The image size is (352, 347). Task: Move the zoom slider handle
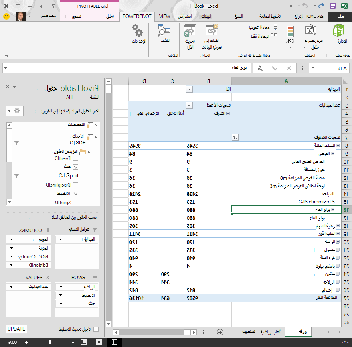(50, 342)
